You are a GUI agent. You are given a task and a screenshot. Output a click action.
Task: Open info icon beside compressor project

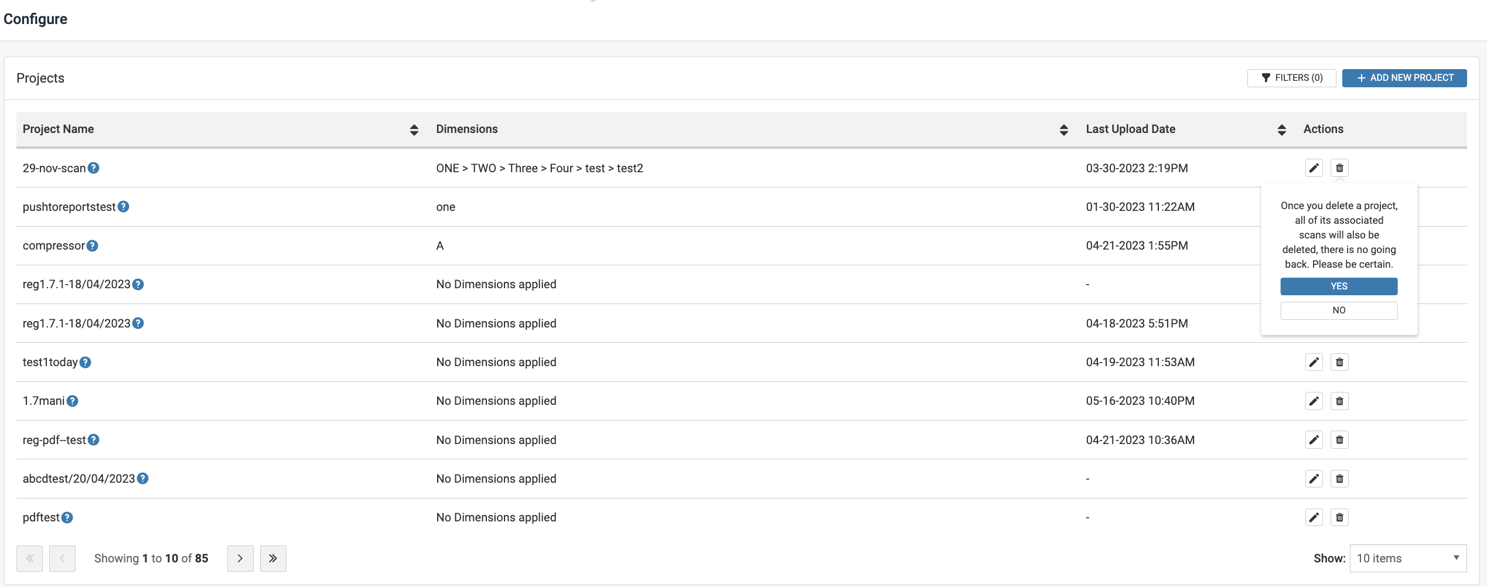pyautogui.click(x=93, y=246)
